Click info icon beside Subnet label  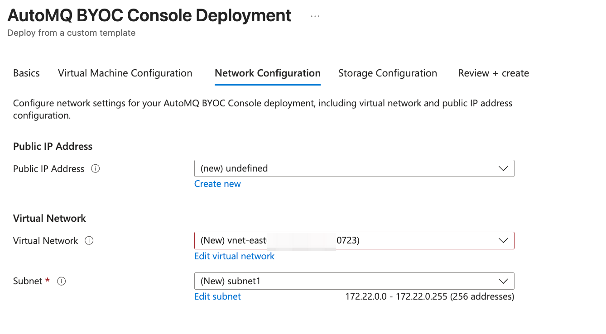pos(62,281)
